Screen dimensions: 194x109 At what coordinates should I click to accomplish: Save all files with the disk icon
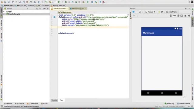5,2
